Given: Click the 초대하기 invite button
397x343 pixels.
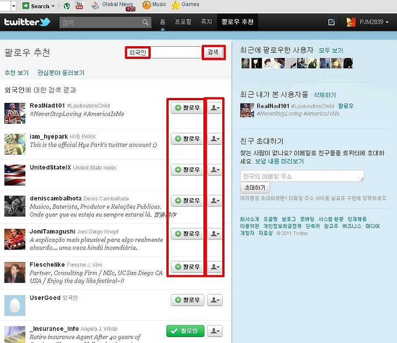Looking at the screenshot, I should coord(255,188).
